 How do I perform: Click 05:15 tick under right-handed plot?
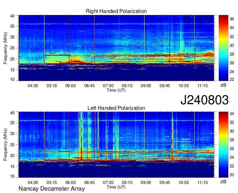[x=51, y=86]
